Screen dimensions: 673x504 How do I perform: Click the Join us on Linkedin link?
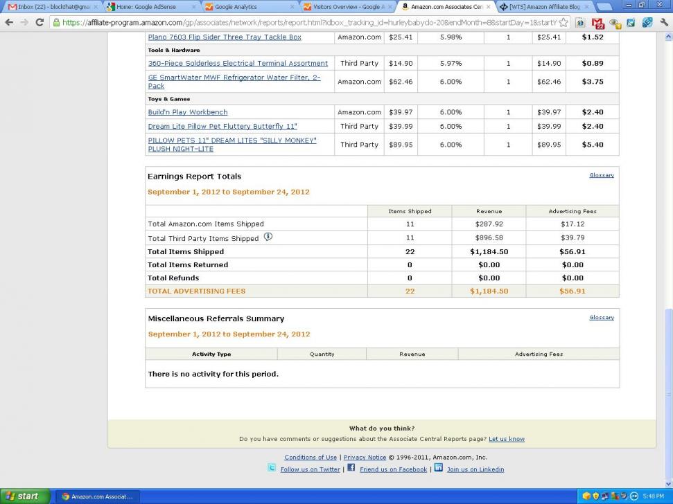475,469
